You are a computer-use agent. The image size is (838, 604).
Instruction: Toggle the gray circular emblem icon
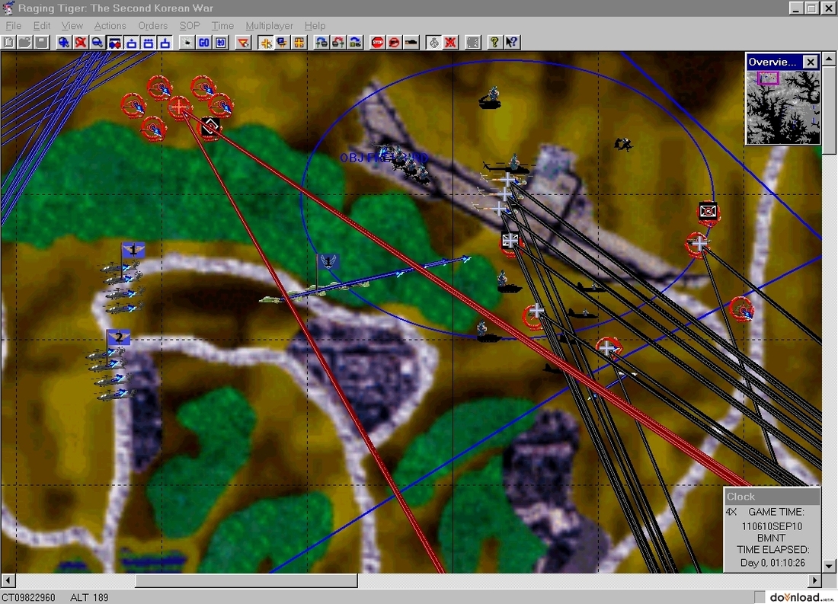pyautogui.click(x=434, y=42)
